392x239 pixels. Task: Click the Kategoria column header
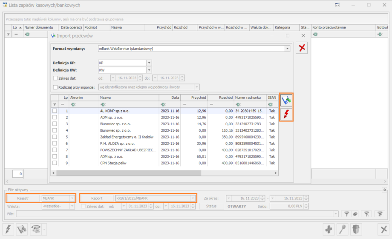point(286,28)
